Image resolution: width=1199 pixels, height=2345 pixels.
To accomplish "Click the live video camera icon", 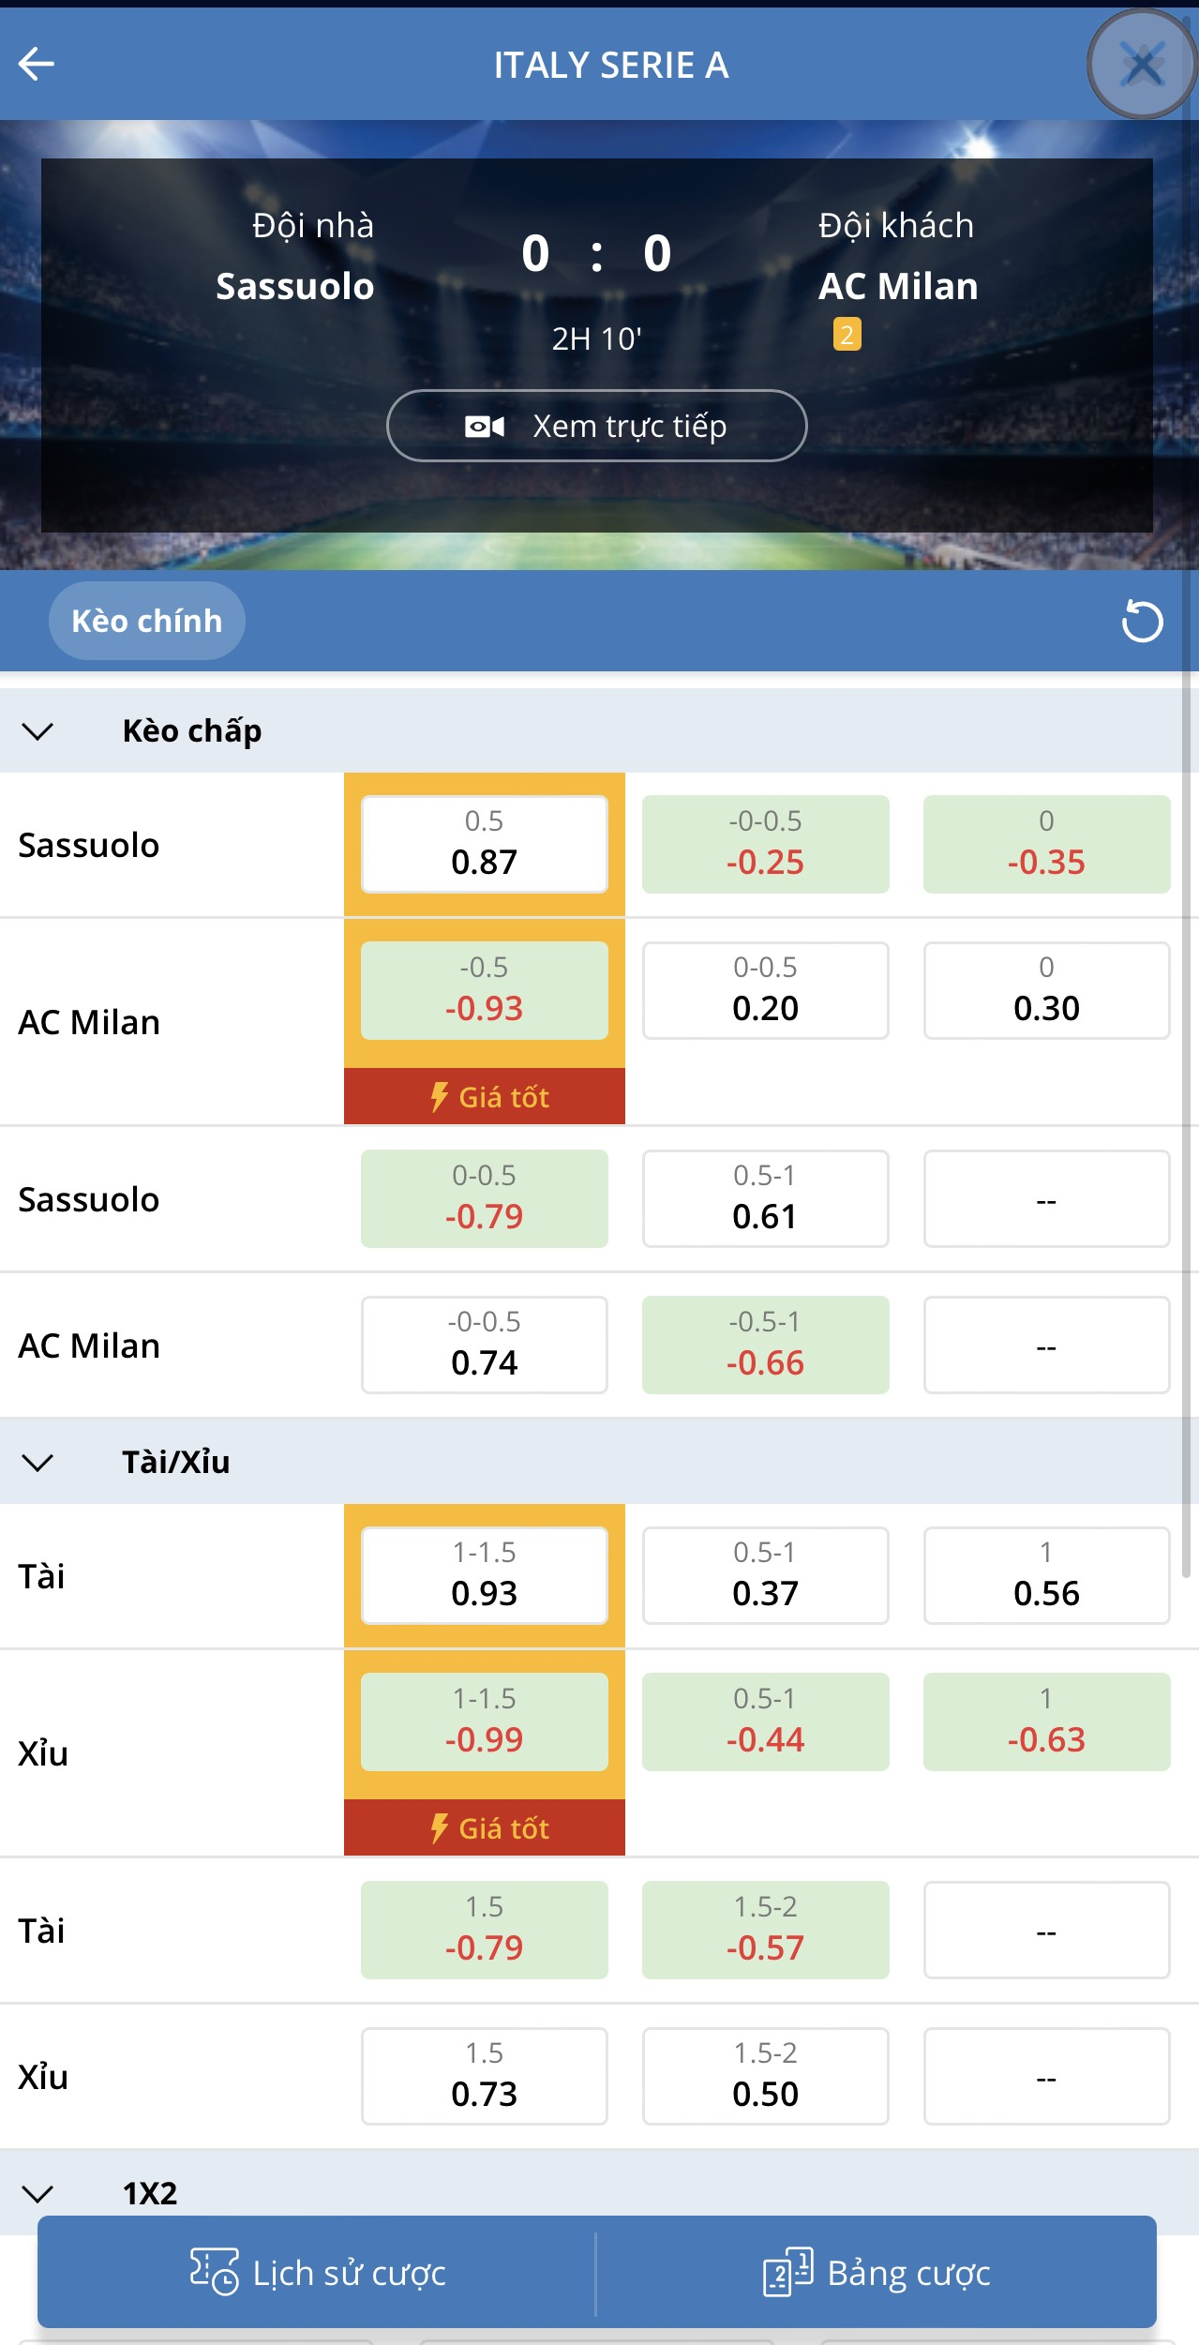I will click(485, 427).
